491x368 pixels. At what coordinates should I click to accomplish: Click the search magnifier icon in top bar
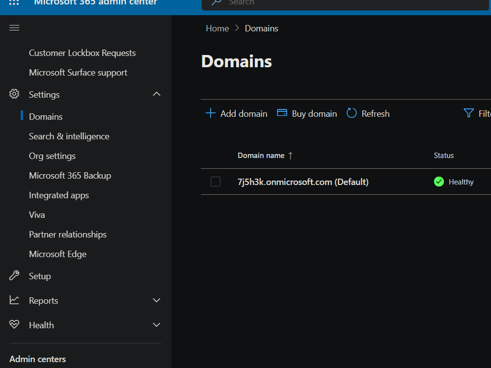tap(215, 2)
